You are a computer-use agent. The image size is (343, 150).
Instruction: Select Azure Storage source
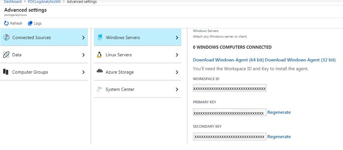click(138, 72)
